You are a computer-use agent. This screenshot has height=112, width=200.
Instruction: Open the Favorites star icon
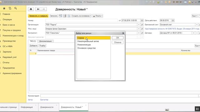click(4, 8)
